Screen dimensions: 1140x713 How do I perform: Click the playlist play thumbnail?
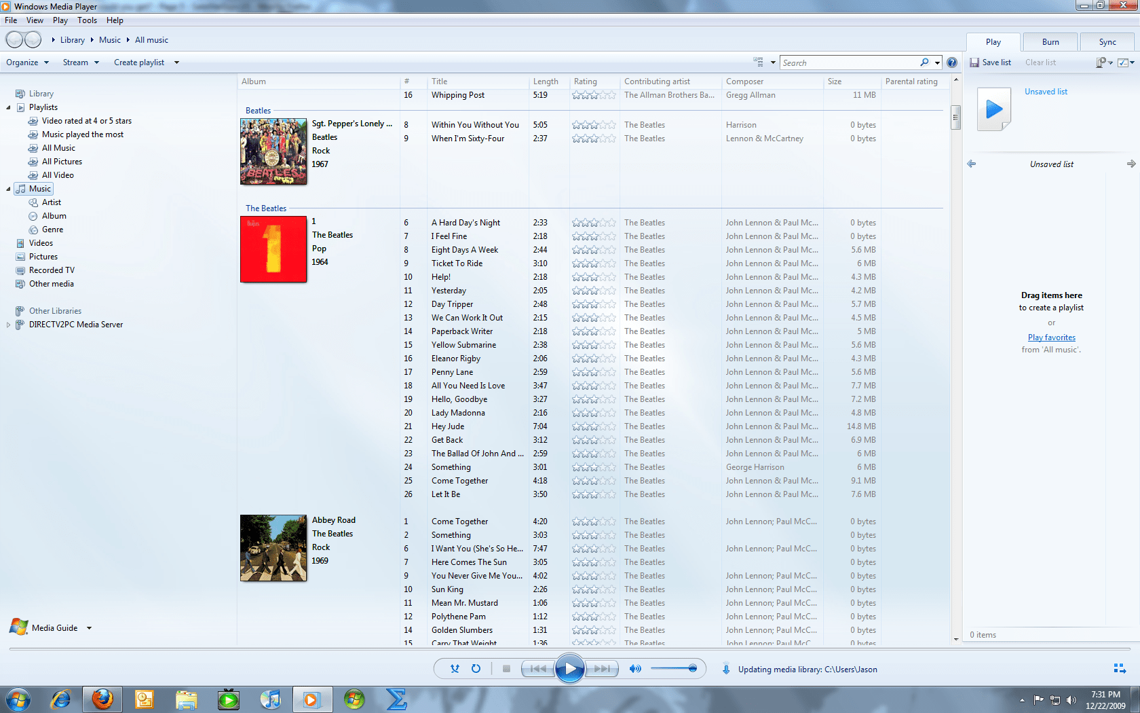tap(994, 109)
